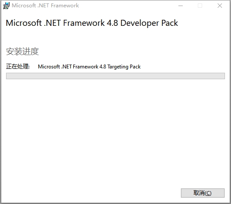This screenshot has width=231, height=204.
Task: Click the word "Microsoft" in the main heading
Action: tap(24, 23)
